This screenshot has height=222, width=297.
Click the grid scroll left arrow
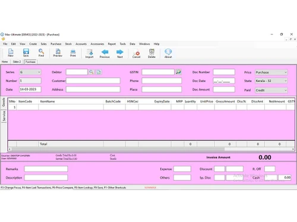pos(10,149)
